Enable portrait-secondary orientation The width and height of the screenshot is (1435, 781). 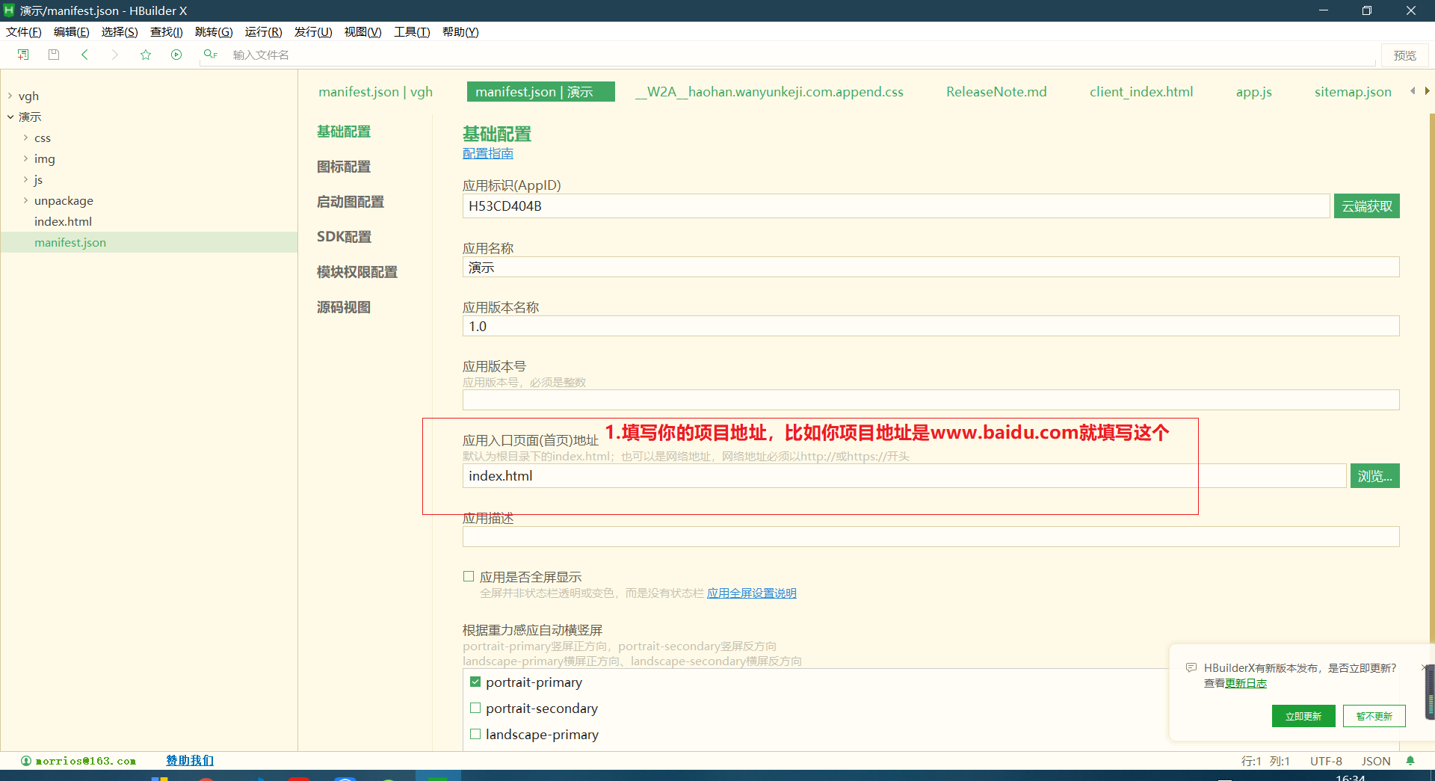[x=475, y=707]
